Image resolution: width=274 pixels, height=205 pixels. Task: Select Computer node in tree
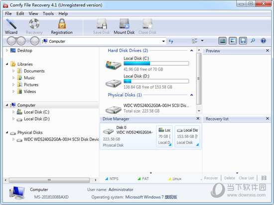pyautogui.click(x=26, y=105)
